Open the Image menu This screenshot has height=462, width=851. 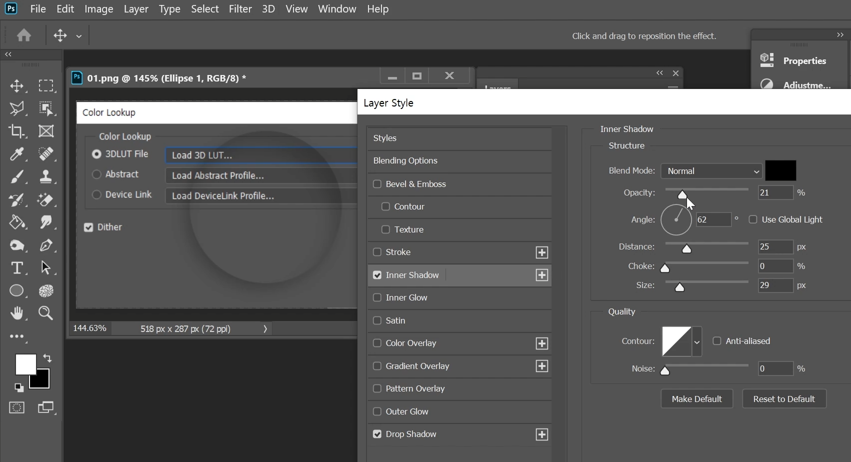point(98,9)
